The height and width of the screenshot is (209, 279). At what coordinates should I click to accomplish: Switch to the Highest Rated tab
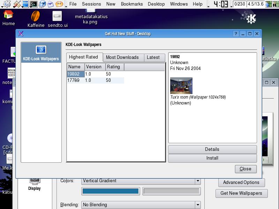click(x=85, y=57)
